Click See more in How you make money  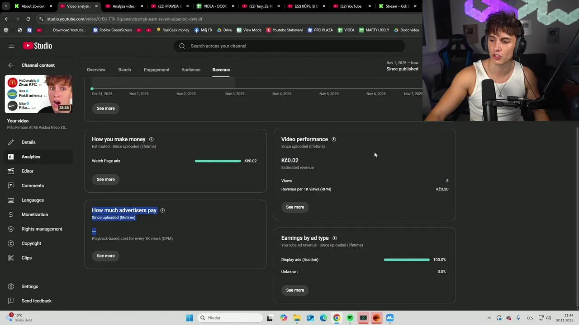coord(105,179)
